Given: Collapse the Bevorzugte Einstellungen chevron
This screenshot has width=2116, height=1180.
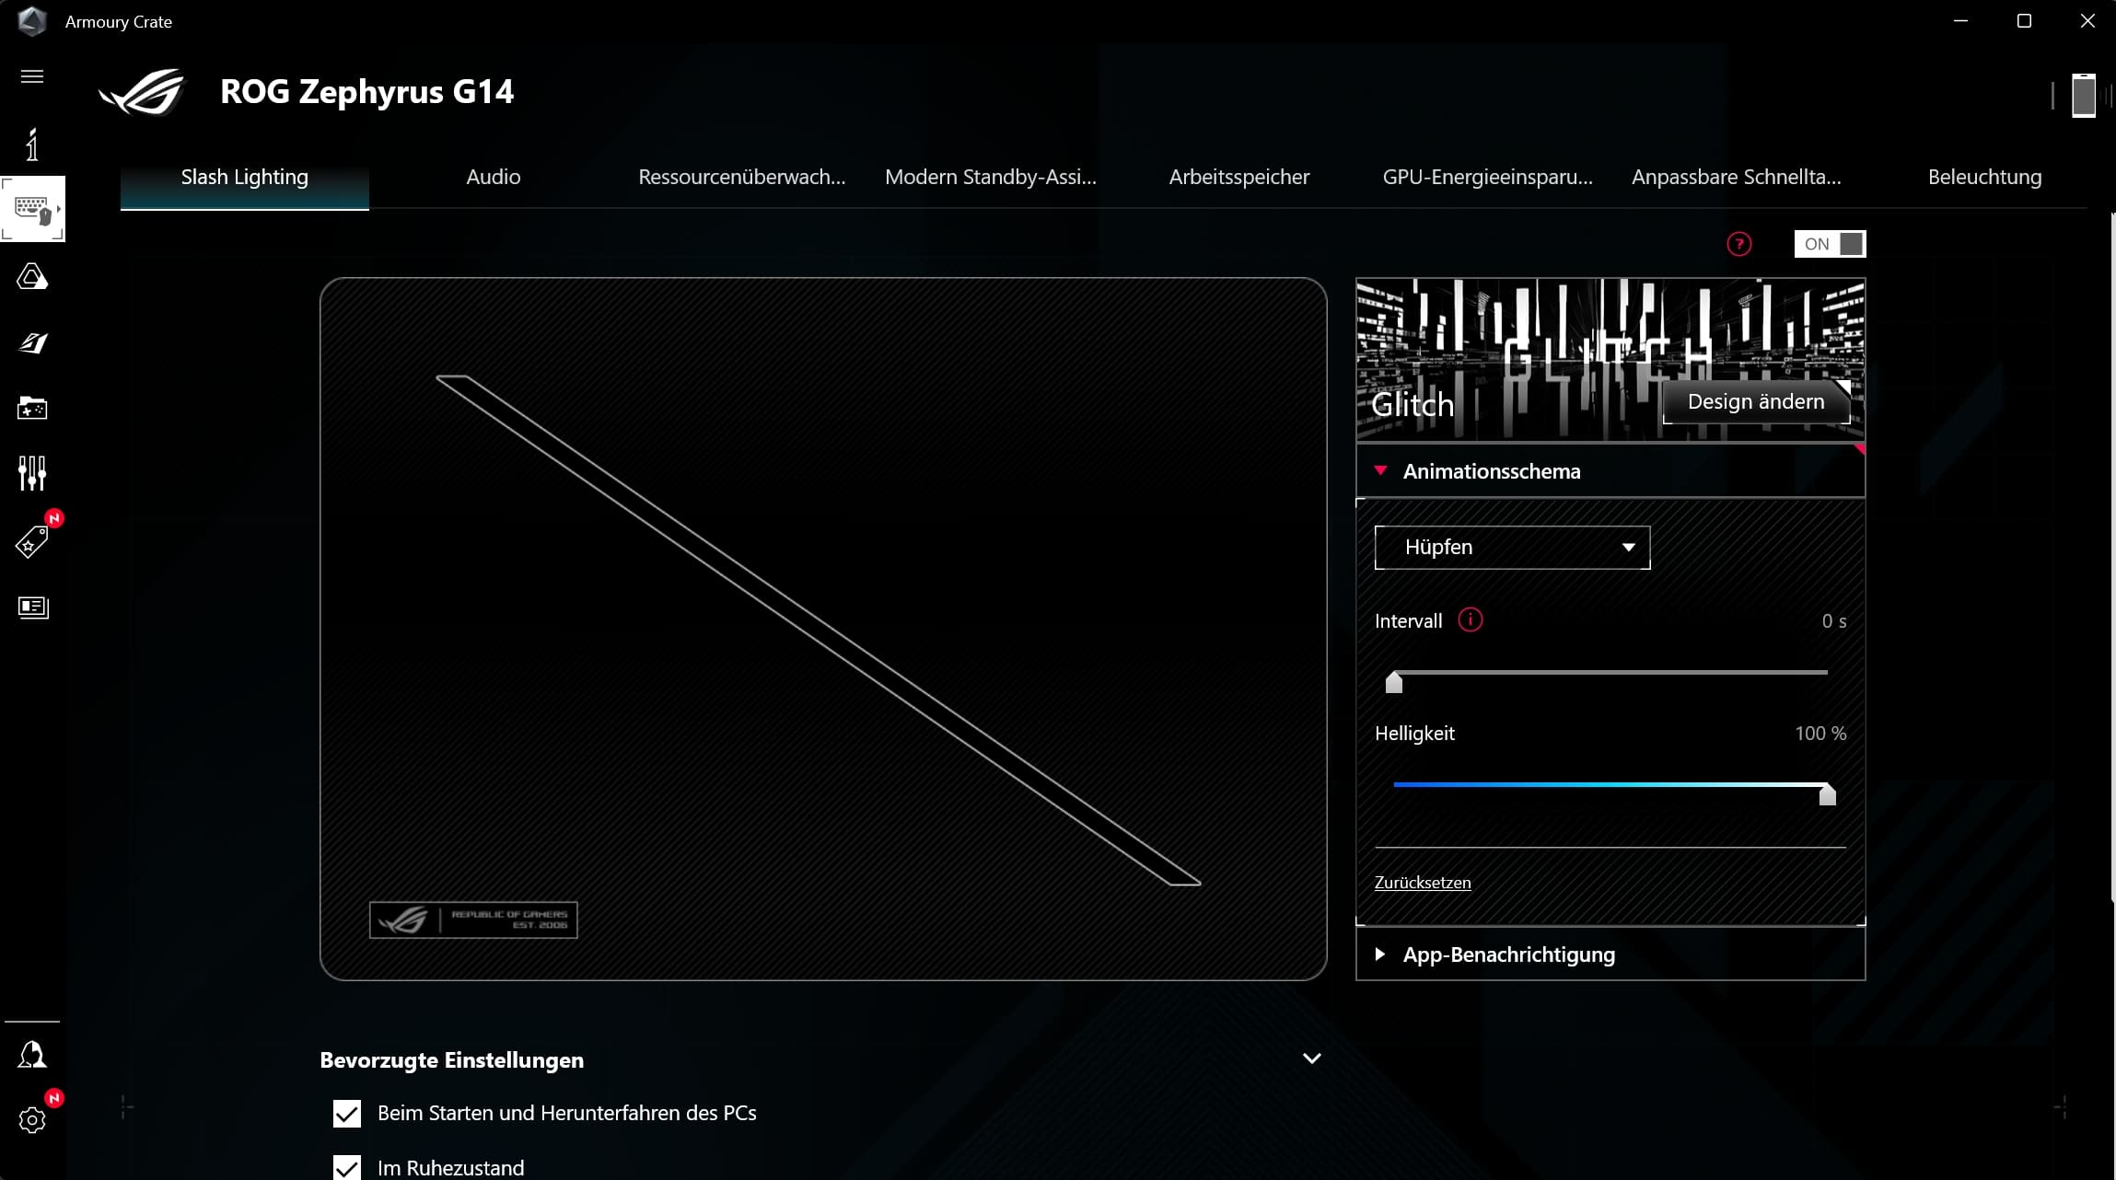Looking at the screenshot, I should coord(1312,1059).
